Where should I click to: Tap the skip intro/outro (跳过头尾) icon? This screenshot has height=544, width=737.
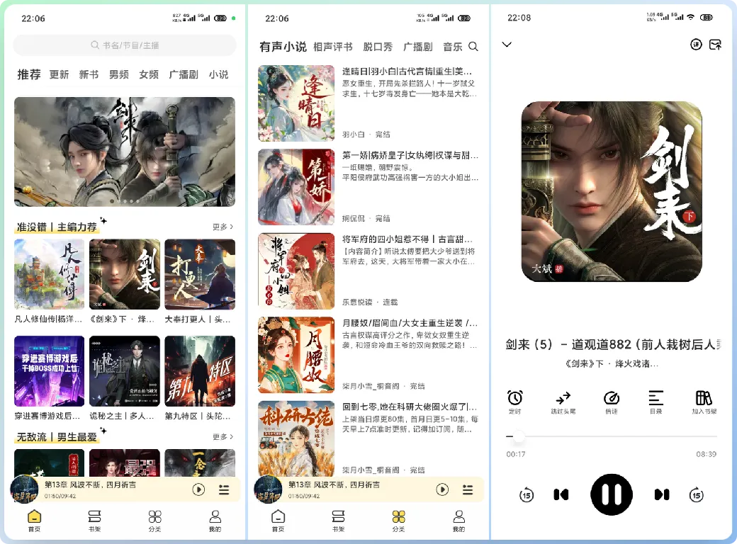563,398
